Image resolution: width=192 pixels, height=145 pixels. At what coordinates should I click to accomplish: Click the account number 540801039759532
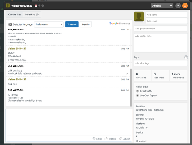point(17,60)
